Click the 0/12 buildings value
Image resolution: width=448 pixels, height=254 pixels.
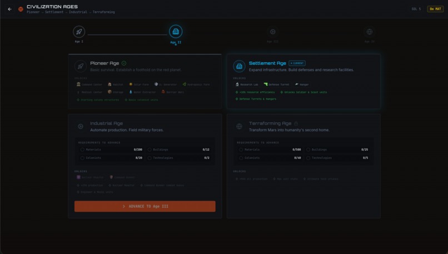pos(206,150)
